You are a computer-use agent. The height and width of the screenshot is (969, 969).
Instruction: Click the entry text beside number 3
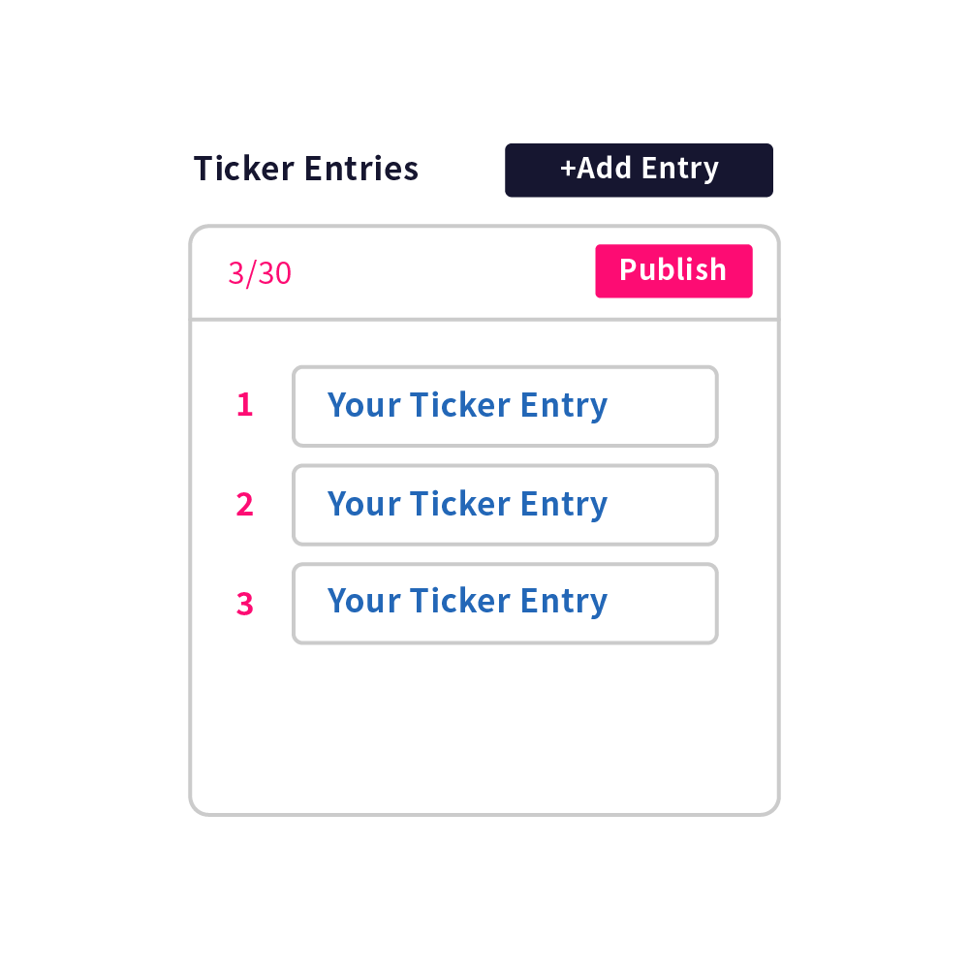tap(467, 602)
